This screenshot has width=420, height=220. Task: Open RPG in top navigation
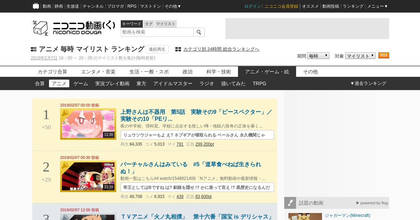pyautogui.click(x=132, y=6)
